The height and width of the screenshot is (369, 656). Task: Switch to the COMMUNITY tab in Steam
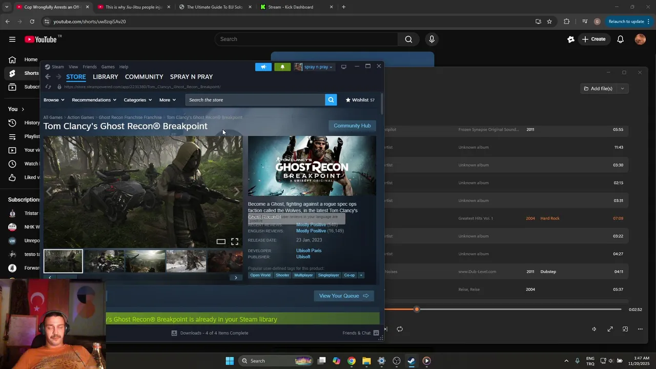pos(144,77)
